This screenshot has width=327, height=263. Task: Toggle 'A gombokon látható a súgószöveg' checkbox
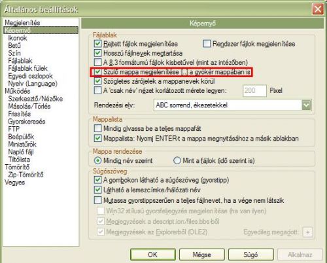pyautogui.click(x=97, y=180)
